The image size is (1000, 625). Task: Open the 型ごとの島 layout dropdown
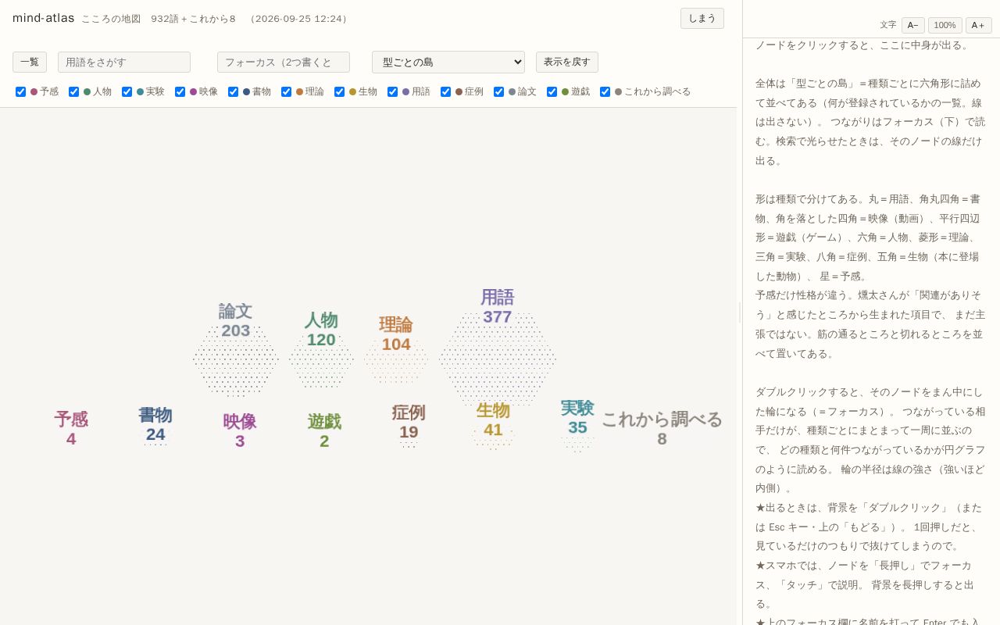tap(448, 62)
